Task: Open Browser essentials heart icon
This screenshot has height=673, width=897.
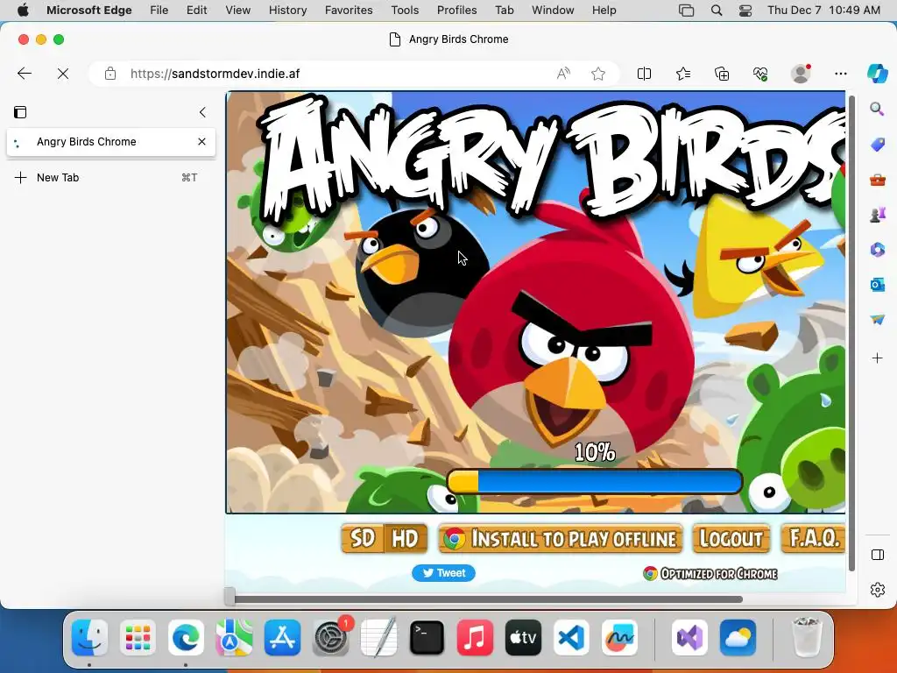Action: pyautogui.click(x=760, y=74)
